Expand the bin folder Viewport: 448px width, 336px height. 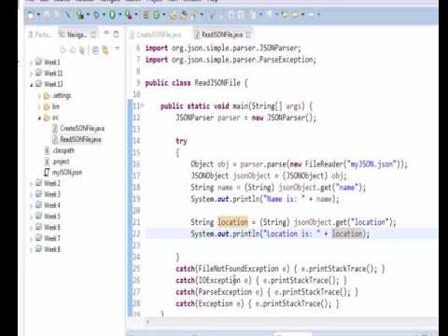tap(39, 107)
